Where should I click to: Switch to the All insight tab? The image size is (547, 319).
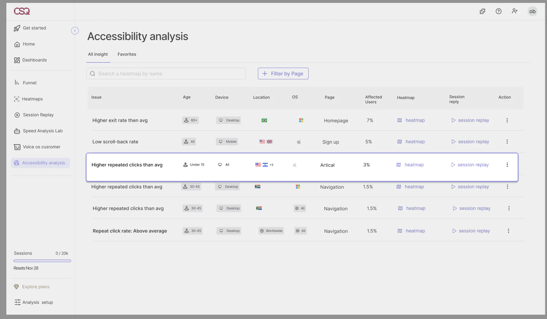(x=98, y=54)
